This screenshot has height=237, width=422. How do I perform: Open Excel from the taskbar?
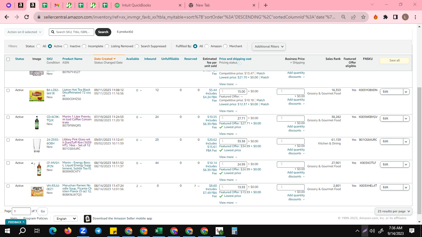tap(159, 231)
